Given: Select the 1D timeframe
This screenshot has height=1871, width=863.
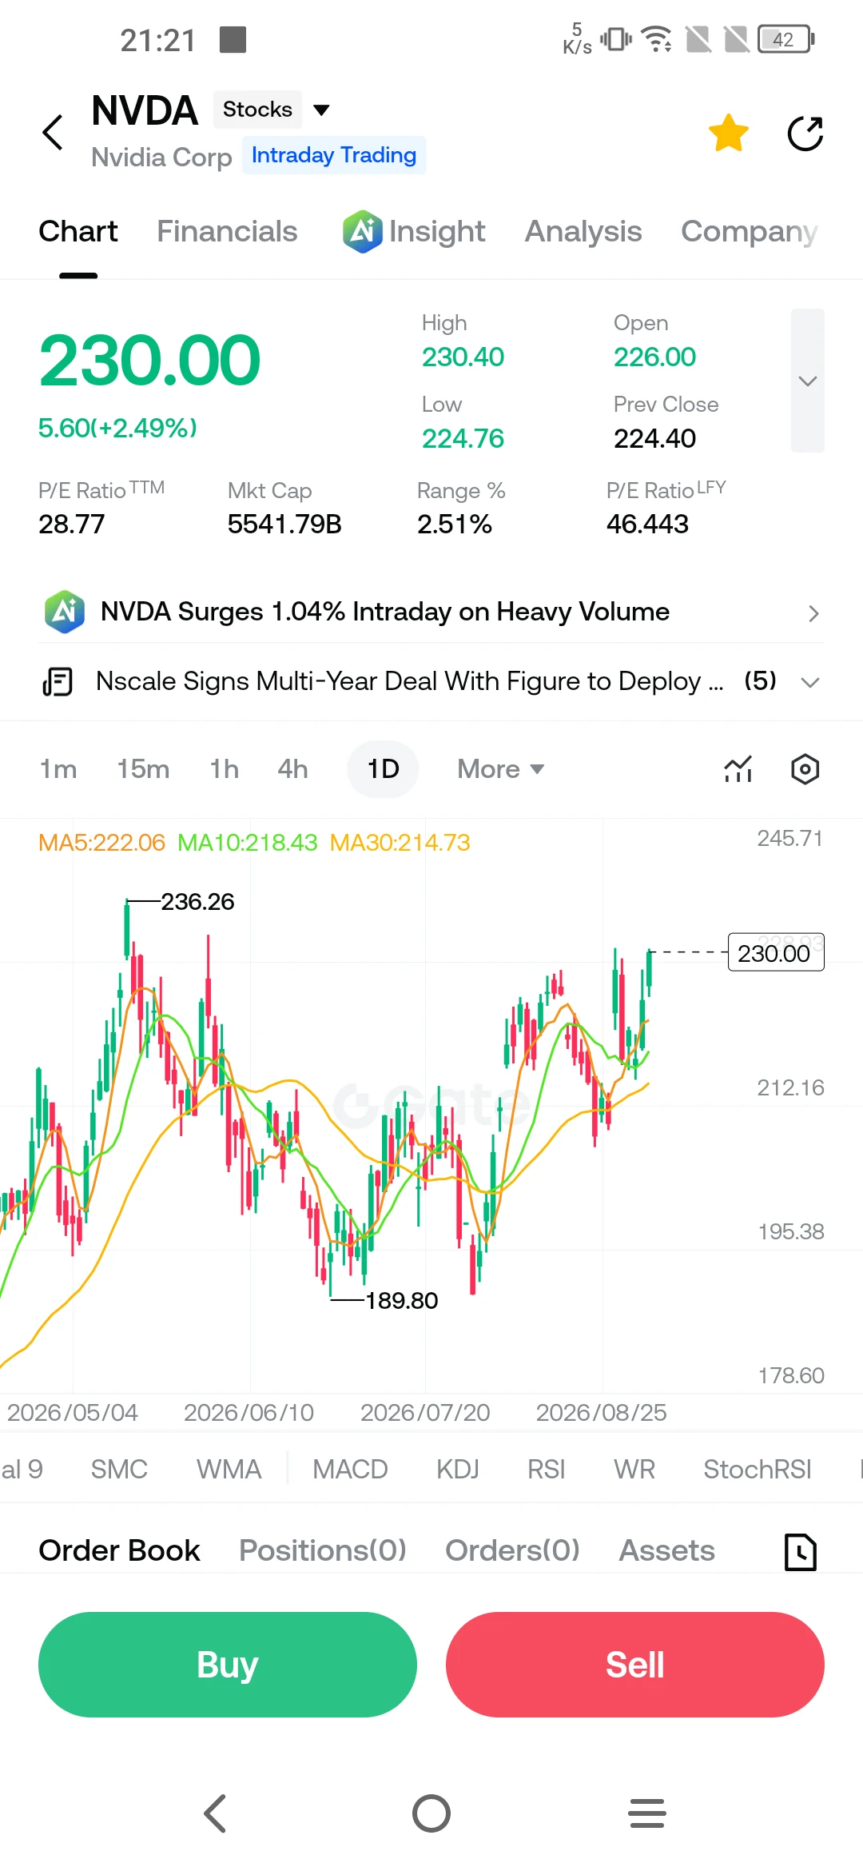Looking at the screenshot, I should tap(383, 769).
